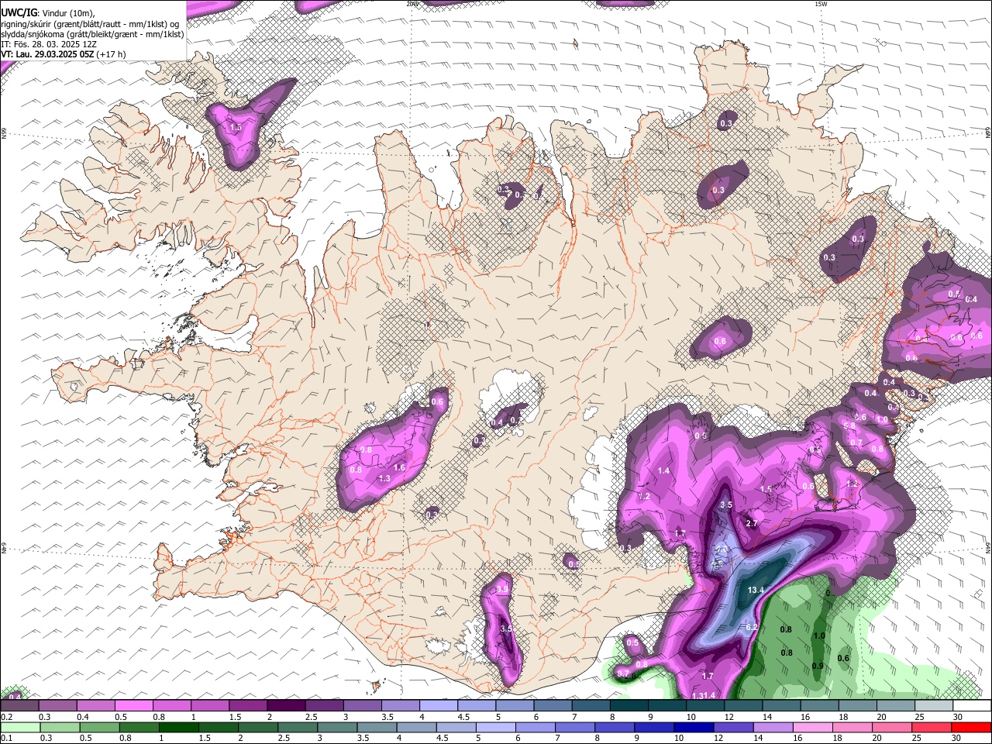
Task: Pick the white purple-row swatch above 30
Action: coord(972,705)
